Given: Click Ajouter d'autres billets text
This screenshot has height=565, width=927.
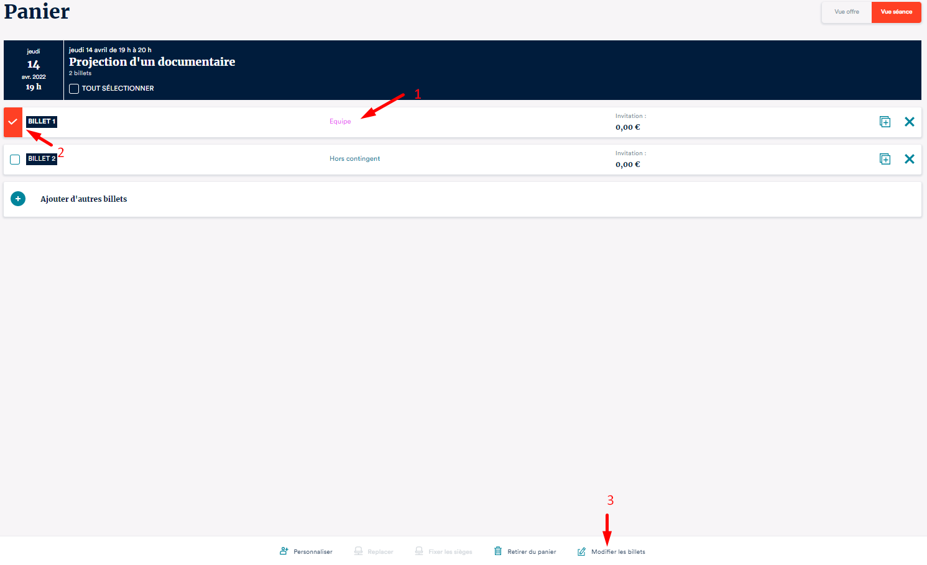Looking at the screenshot, I should [83, 199].
